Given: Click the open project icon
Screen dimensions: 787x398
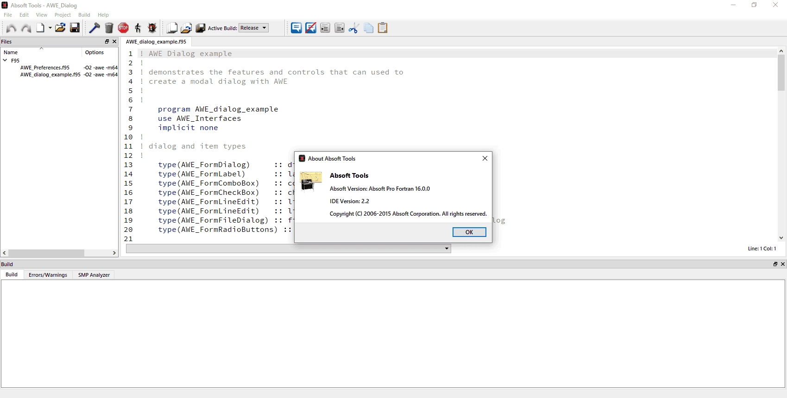Looking at the screenshot, I should tap(186, 28).
